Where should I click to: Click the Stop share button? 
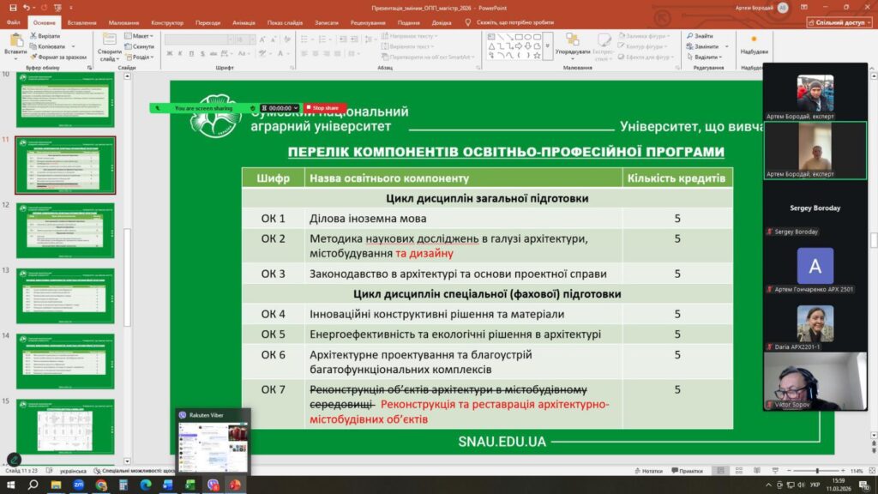point(325,108)
